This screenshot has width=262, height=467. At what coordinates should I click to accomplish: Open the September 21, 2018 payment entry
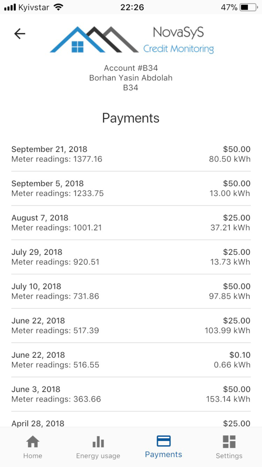(x=131, y=154)
